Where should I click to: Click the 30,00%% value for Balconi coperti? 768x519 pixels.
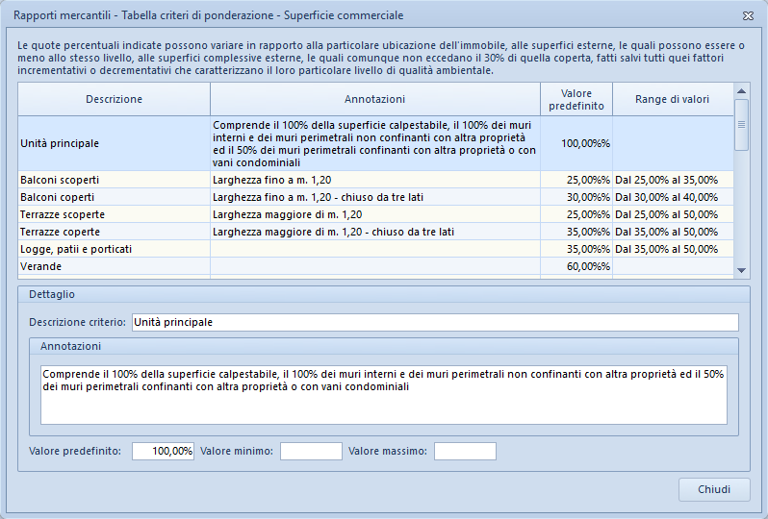[576, 197]
